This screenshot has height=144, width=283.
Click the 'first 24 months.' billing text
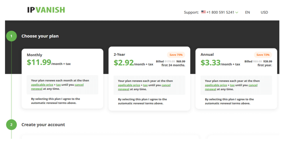click(173, 65)
